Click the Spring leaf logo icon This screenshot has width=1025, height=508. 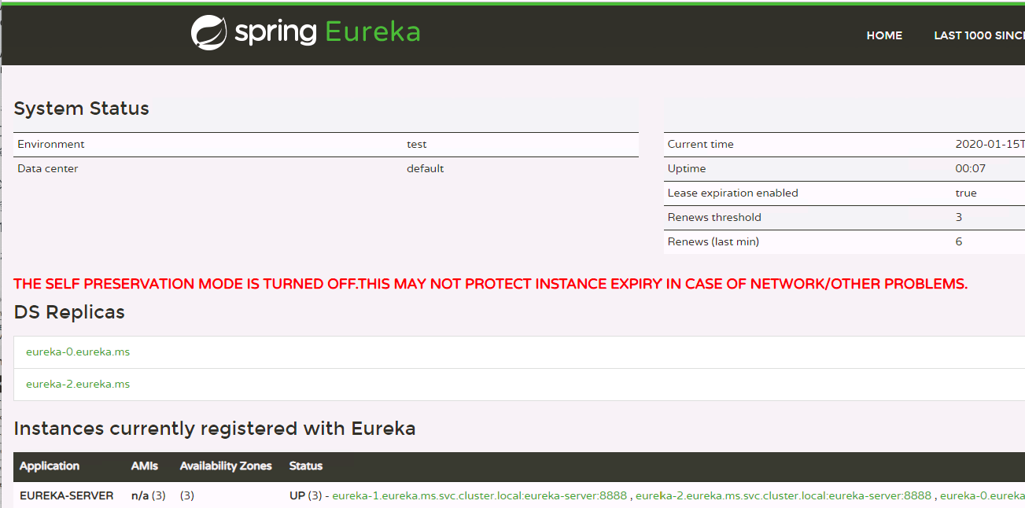209,33
